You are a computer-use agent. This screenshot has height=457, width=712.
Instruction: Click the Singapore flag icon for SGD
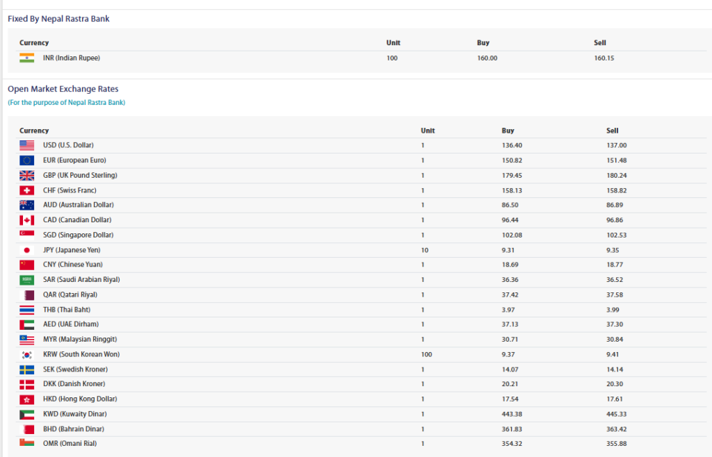tap(27, 235)
